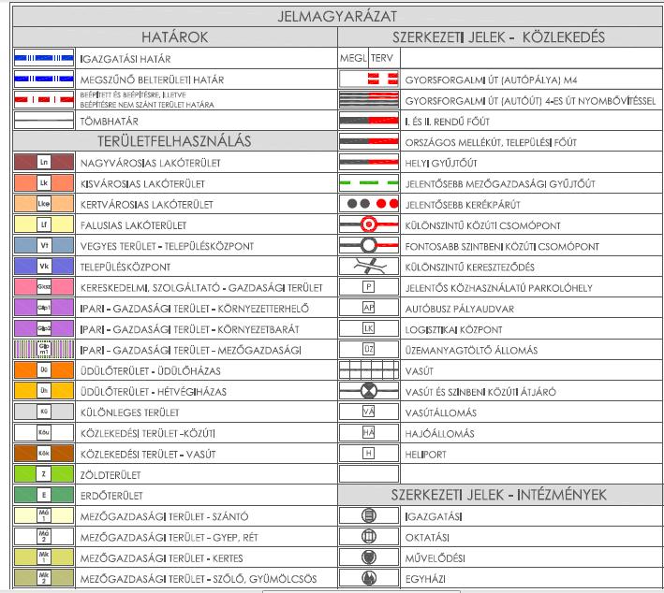
Task: Click the I. és II. rendű főút symbol
Action: [x=369, y=121]
